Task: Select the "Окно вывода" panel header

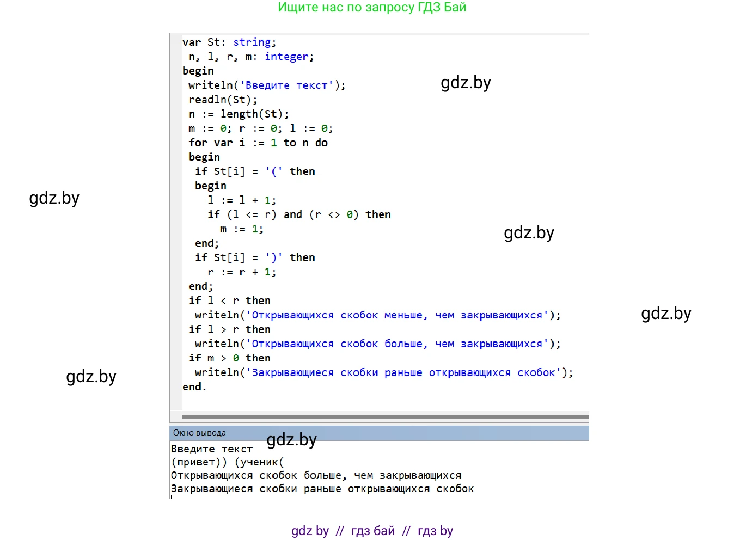Action: coord(199,433)
